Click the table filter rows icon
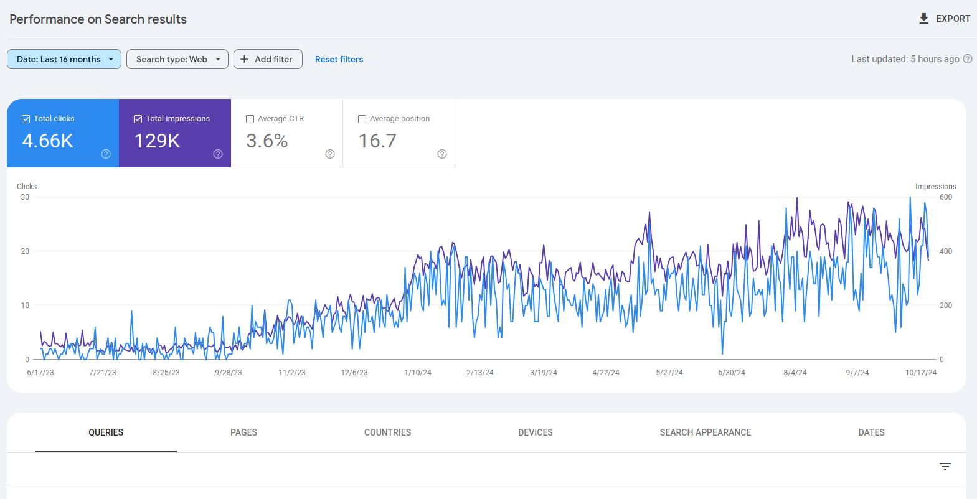Viewport: 977px width, 499px height. pyautogui.click(x=945, y=467)
